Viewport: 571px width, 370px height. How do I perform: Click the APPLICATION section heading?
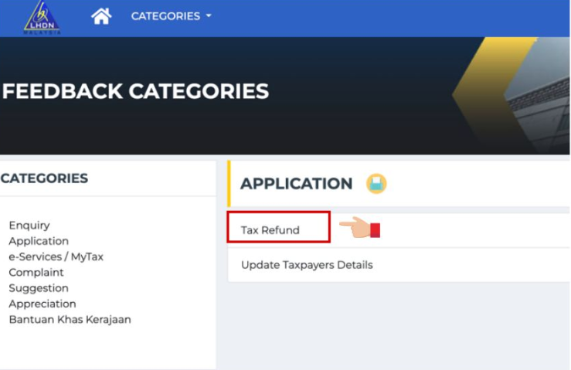tap(296, 184)
